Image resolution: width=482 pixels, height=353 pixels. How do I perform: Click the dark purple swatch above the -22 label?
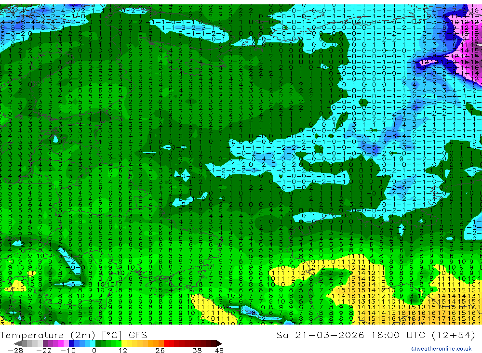(45, 343)
